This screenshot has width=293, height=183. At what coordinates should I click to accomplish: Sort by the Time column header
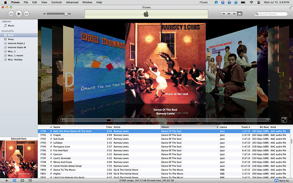pyautogui.click(x=107, y=127)
